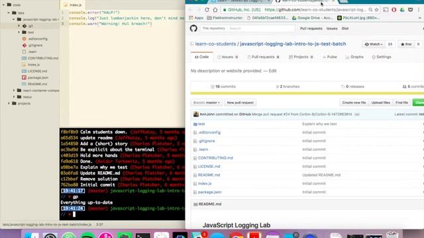This screenshot has width=424, height=238.
Task: Click the Opera extension icon in toolbar
Action: click(x=394, y=10)
